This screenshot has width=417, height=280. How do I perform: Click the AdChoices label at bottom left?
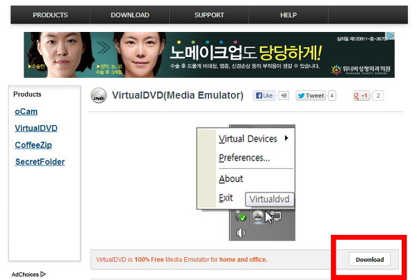[x=25, y=274]
